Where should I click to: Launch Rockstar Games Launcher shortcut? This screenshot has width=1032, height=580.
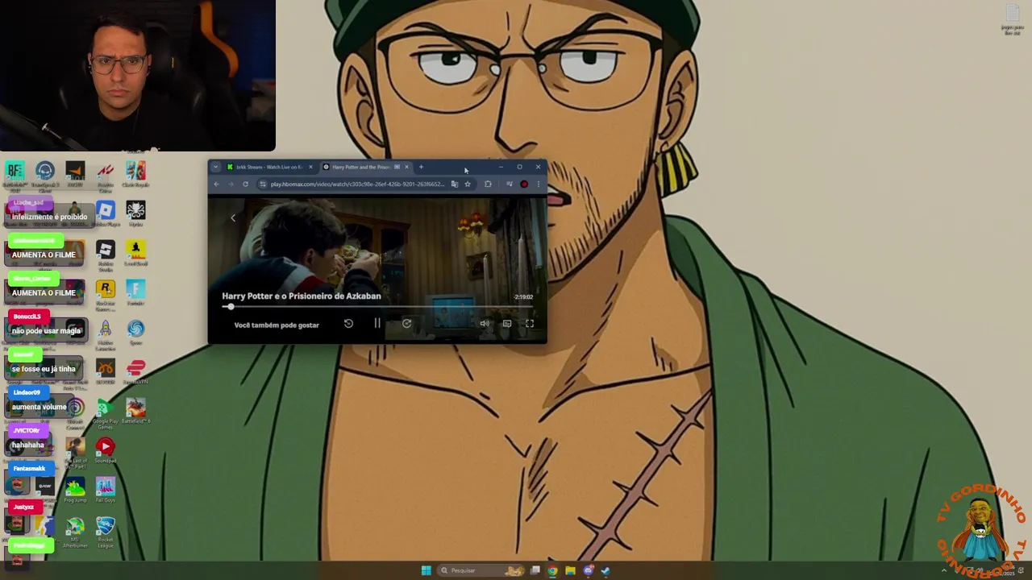point(105,295)
